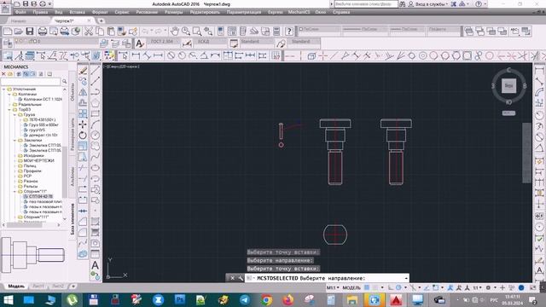Open the Вставка menu

(x=77, y=12)
